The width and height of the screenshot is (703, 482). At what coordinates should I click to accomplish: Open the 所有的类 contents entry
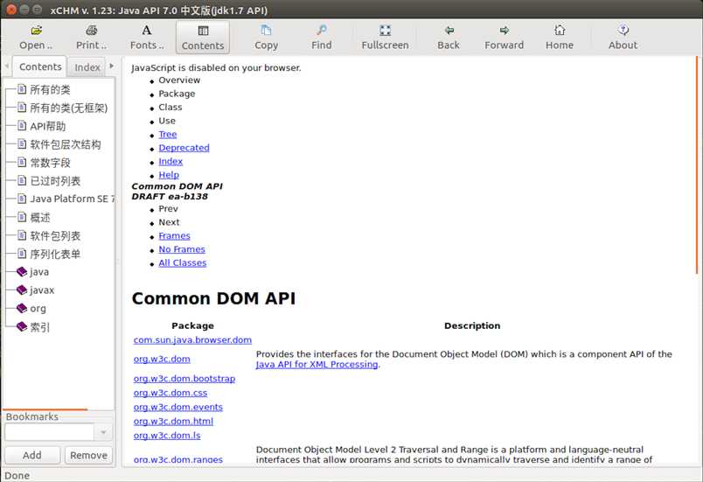[x=50, y=90]
